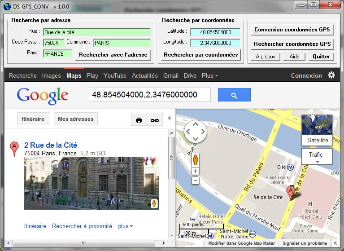Open the YouTube tab in Google bar
The width and height of the screenshot is (344, 251).
coord(115,76)
